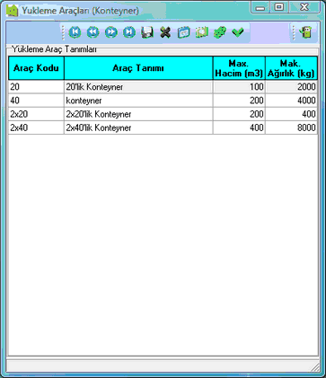Click weight cell with value 4000

(x=291, y=101)
